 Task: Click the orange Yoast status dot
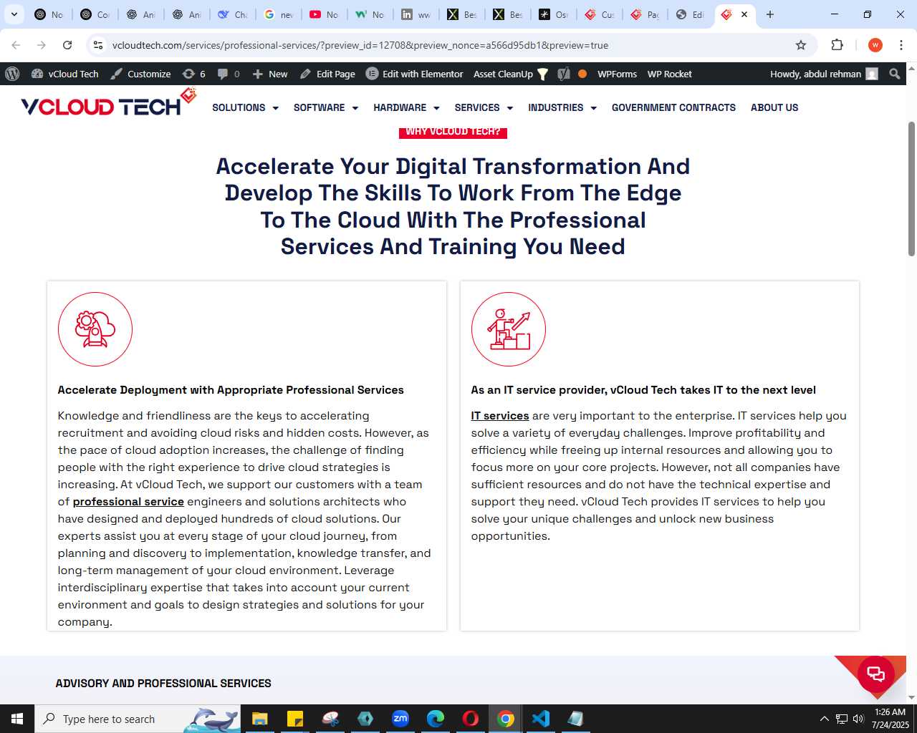[x=582, y=74]
